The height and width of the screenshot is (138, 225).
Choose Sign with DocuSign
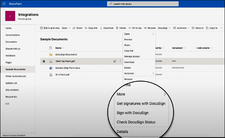pyautogui.click(x=132, y=113)
